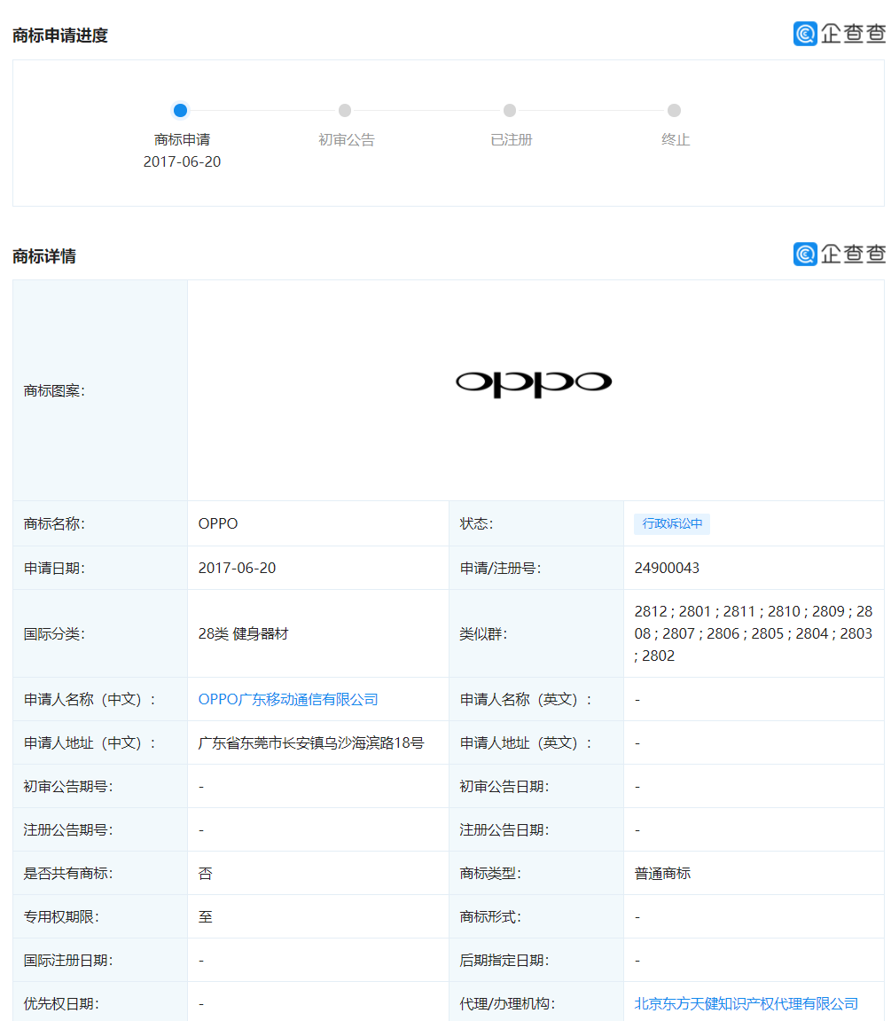Click the 初审公告 step label
Image resolution: width=891 pixels, height=1021 pixels.
347,139
